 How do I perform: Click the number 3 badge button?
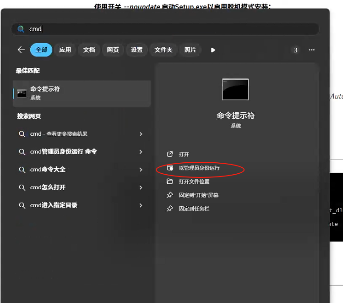tap(295, 50)
